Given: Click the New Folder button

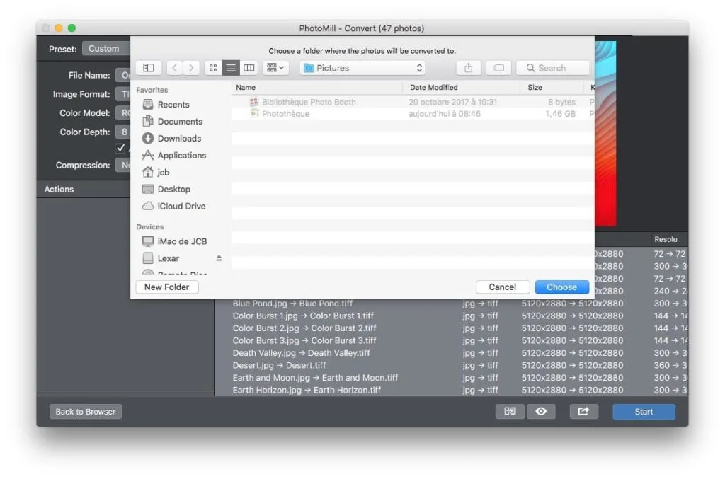Looking at the screenshot, I should click(x=167, y=287).
